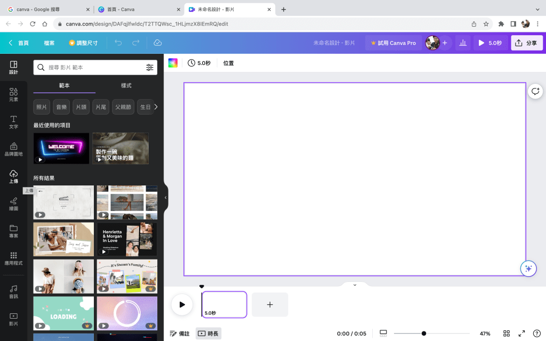Open the 檔案 file menu
546x341 pixels.
[49, 43]
